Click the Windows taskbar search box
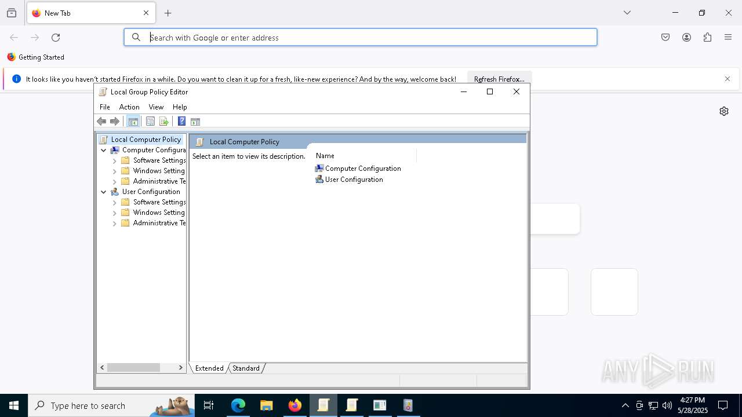The image size is (742, 417). pyautogui.click(x=111, y=406)
